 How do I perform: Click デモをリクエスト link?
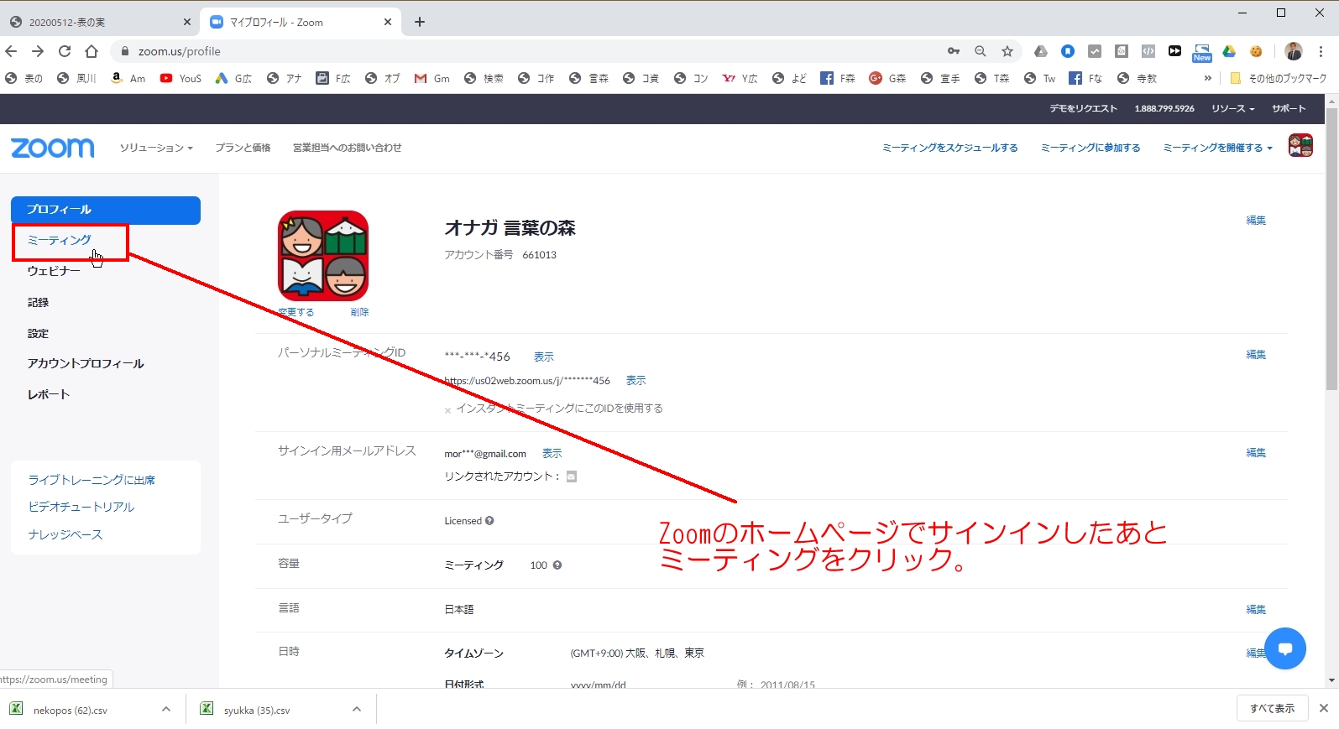coord(1083,108)
